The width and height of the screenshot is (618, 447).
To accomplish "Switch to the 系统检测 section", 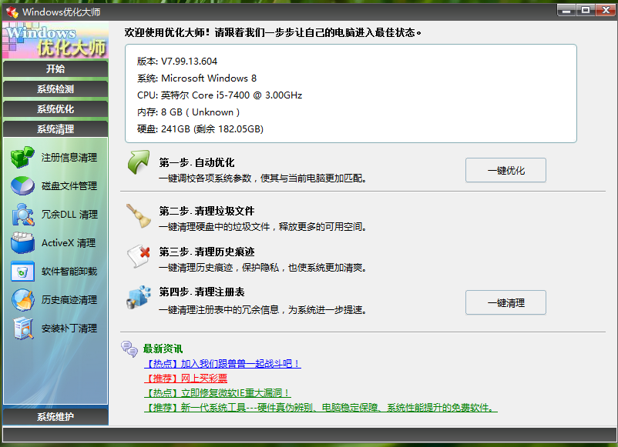I will (x=55, y=88).
